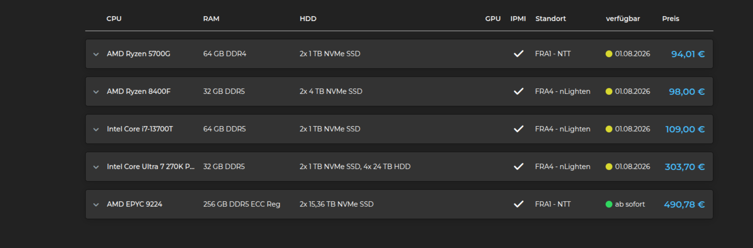Sort by the RAM column header

click(211, 19)
